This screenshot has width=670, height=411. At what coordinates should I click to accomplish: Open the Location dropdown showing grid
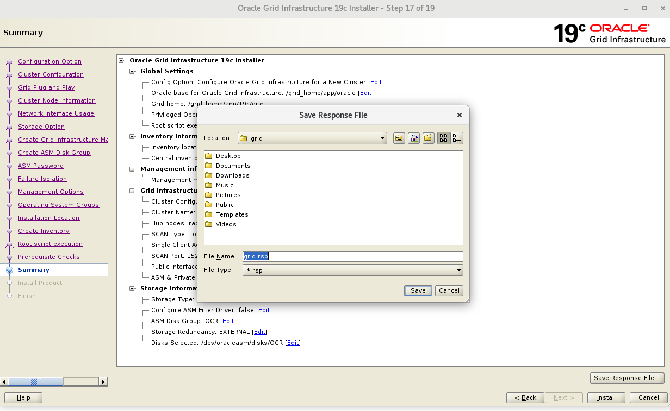312,138
